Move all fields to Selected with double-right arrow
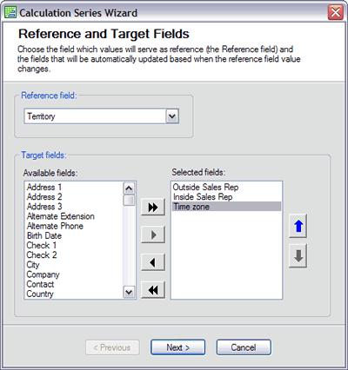The height and width of the screenshot is (370, 348). point(153,207)
